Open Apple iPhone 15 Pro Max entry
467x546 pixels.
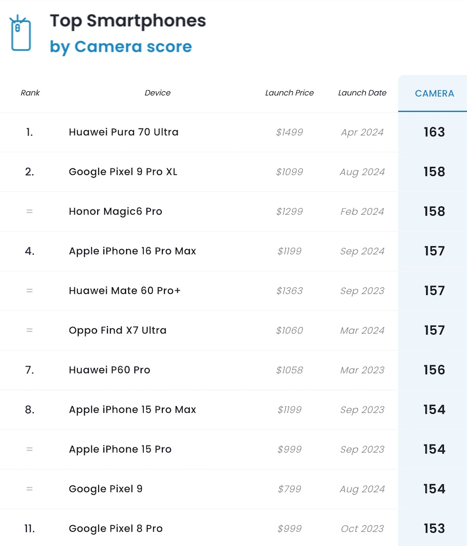tap(132, 410)
